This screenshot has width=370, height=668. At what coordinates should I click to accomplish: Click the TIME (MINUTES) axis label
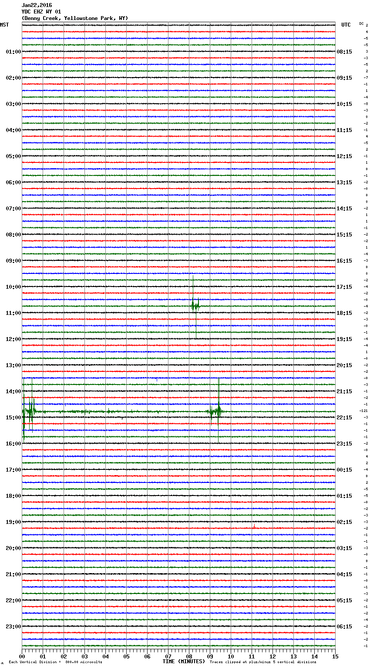(184, 661)
